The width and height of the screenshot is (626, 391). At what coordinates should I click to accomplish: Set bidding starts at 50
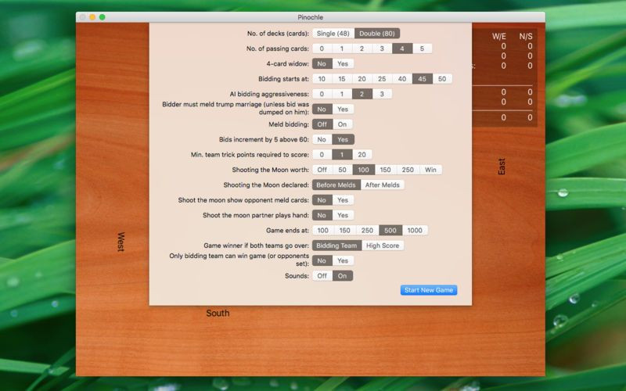442,79
